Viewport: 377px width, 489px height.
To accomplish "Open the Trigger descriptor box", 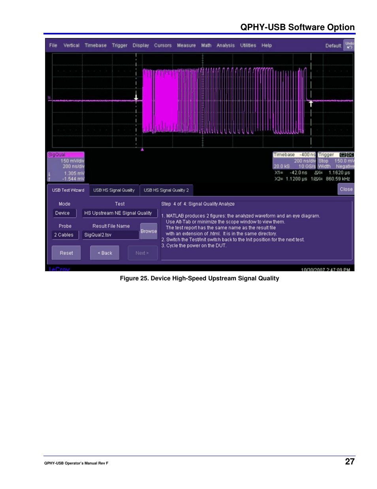I will click(336, 161).
